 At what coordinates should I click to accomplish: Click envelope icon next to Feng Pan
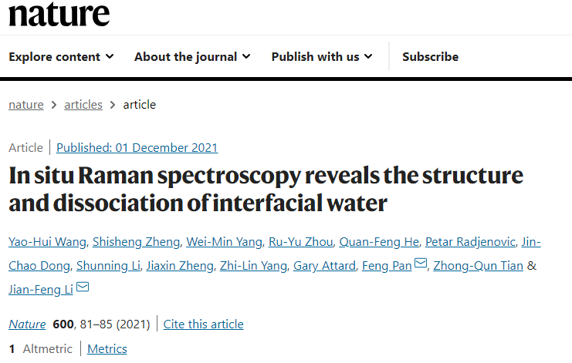(421, 263)
